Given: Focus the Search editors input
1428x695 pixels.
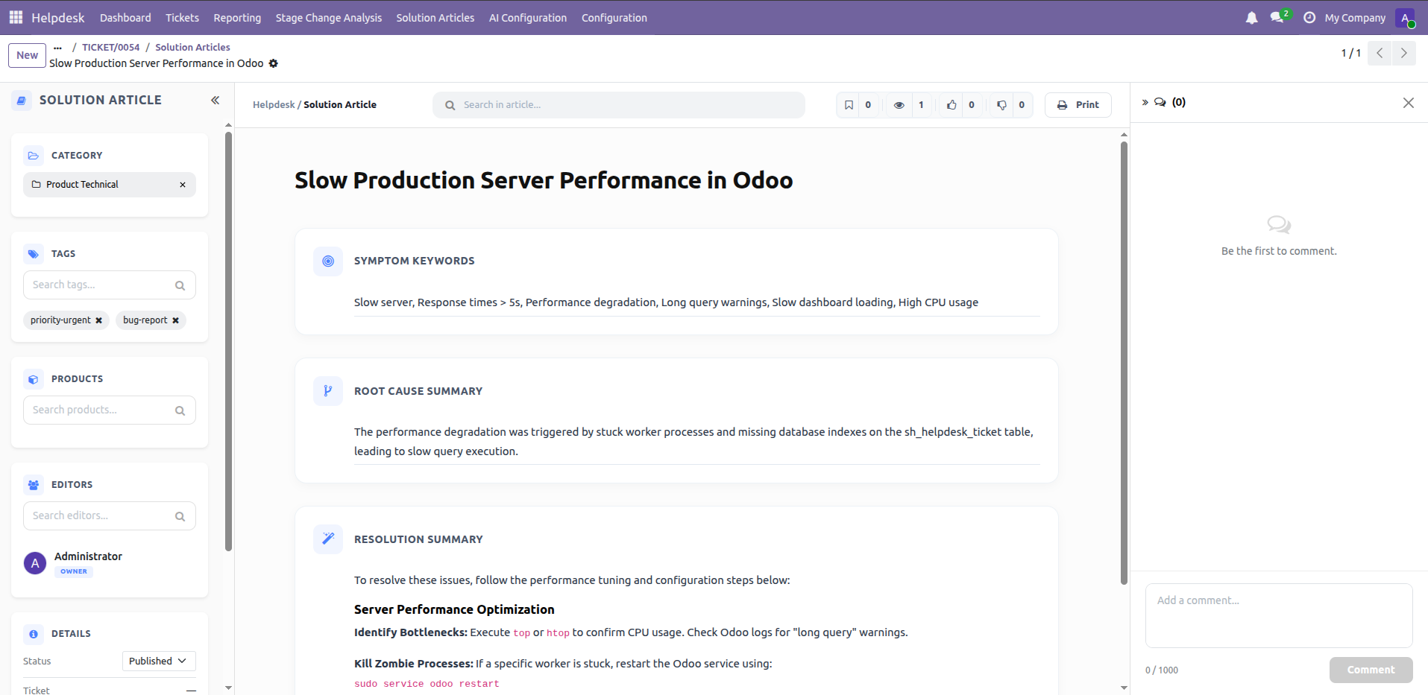Looking at the screenshot, I should pyautogui.click(x=110, y=516).
